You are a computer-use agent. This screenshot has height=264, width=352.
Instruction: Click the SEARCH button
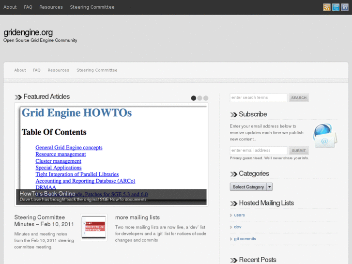(x=299, y=98)
